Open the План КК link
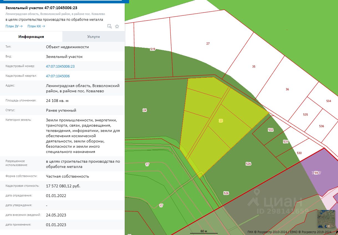The image size is (338, 235). [36, 26]
